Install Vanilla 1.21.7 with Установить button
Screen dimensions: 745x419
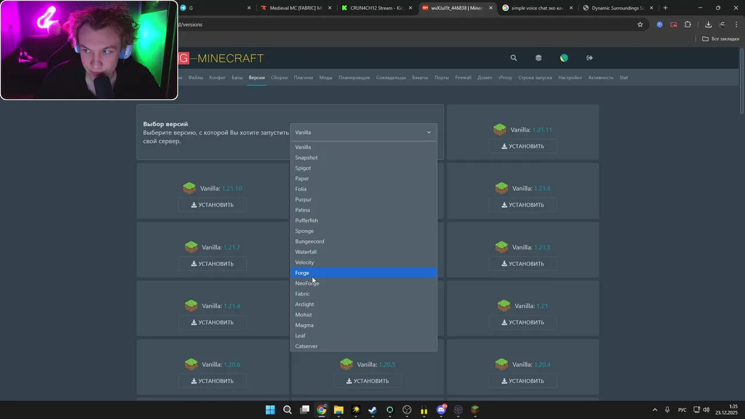[212, 264]
